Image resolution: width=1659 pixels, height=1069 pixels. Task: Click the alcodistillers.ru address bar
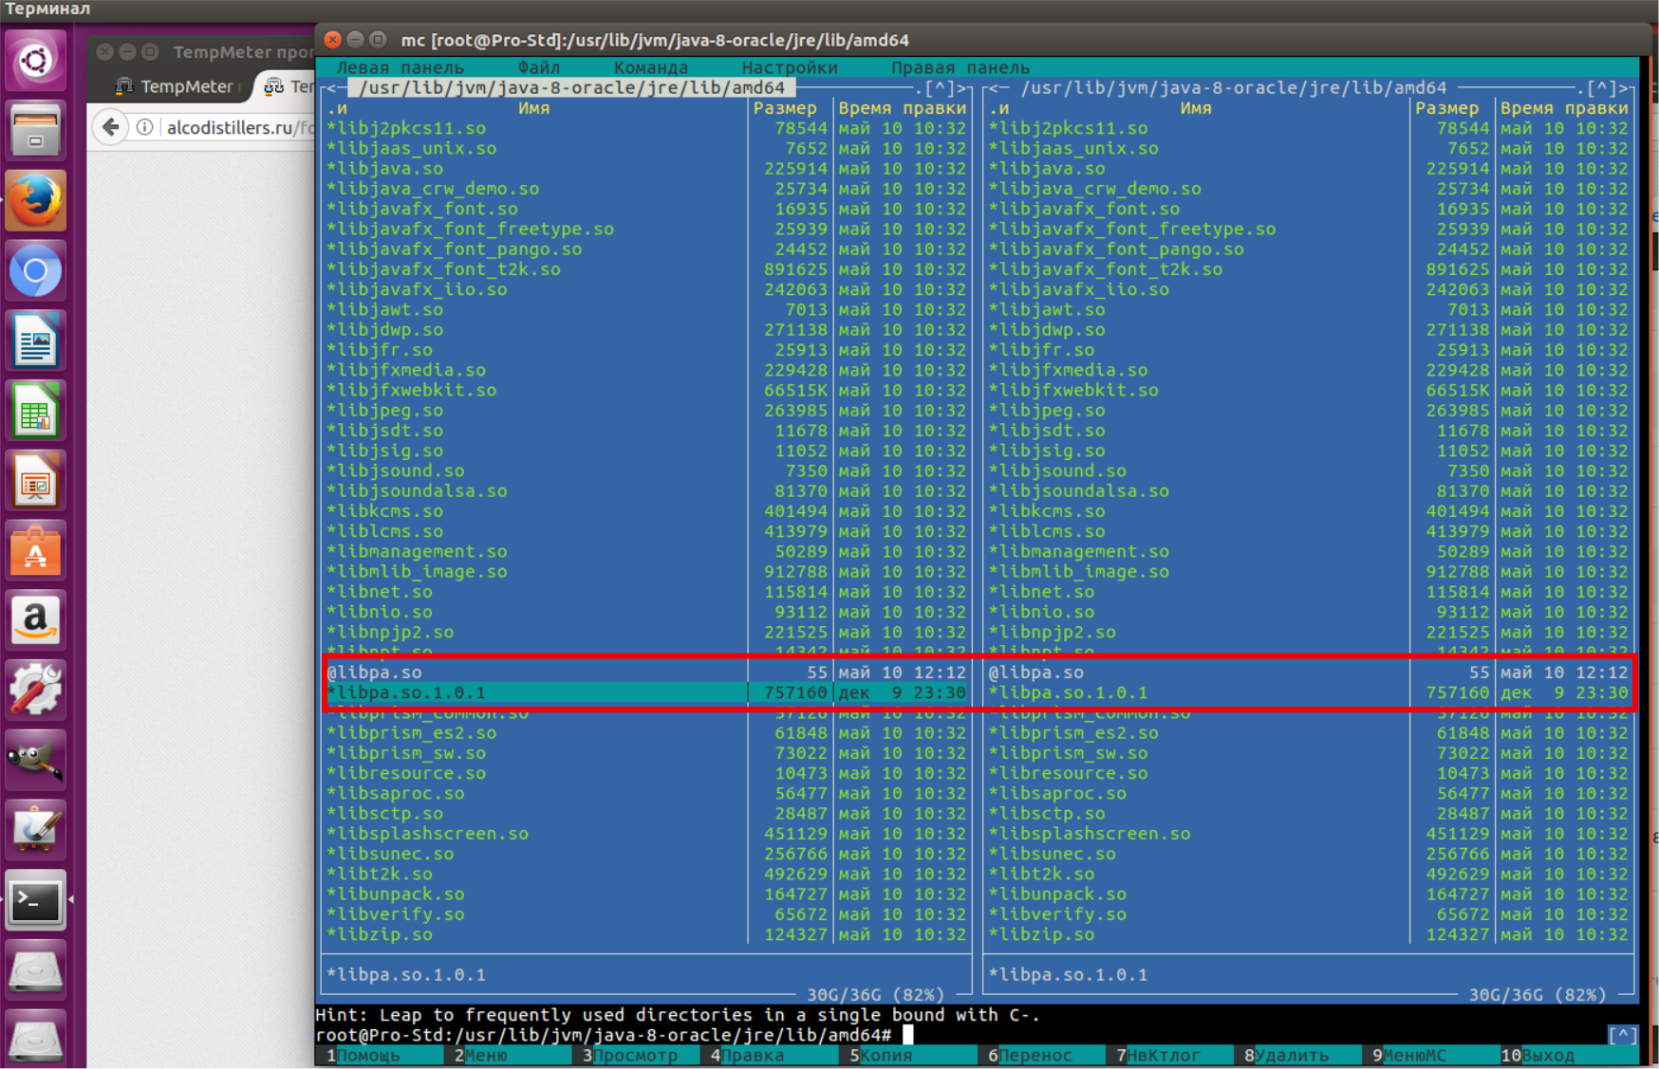click(x=237, y=127)
